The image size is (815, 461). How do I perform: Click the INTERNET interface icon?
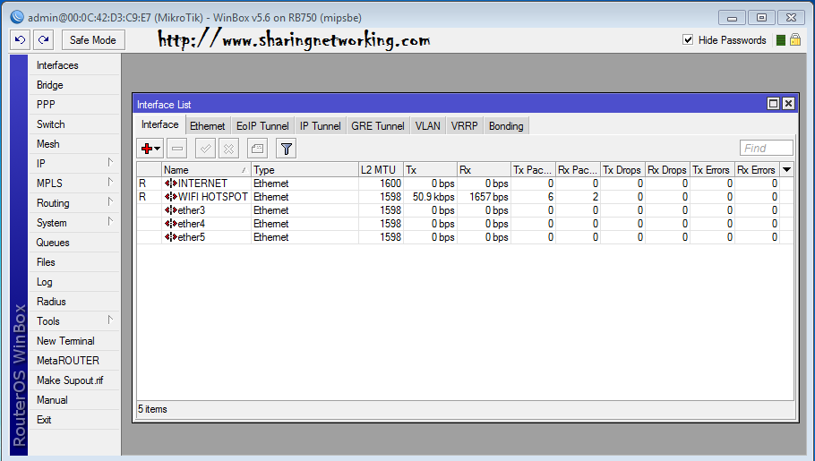click(170, 184)
